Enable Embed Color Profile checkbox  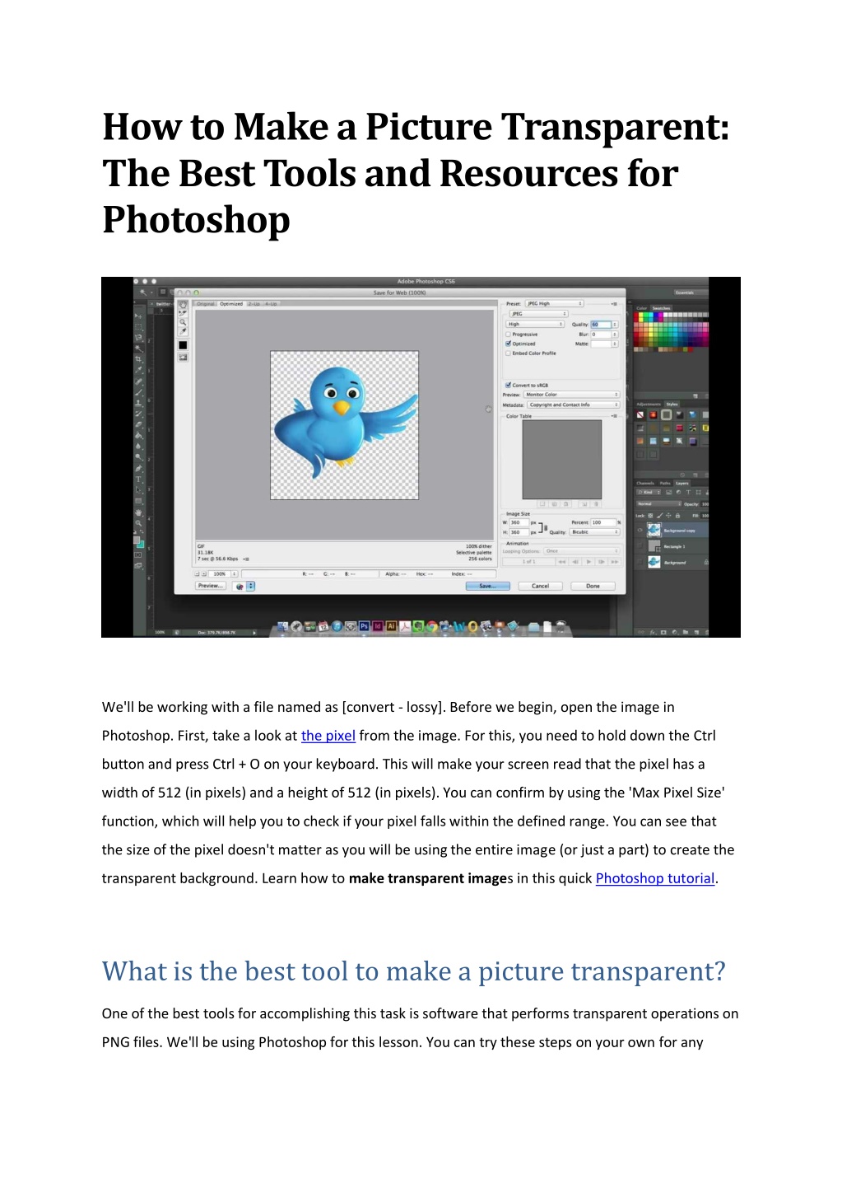pos(508,353)
